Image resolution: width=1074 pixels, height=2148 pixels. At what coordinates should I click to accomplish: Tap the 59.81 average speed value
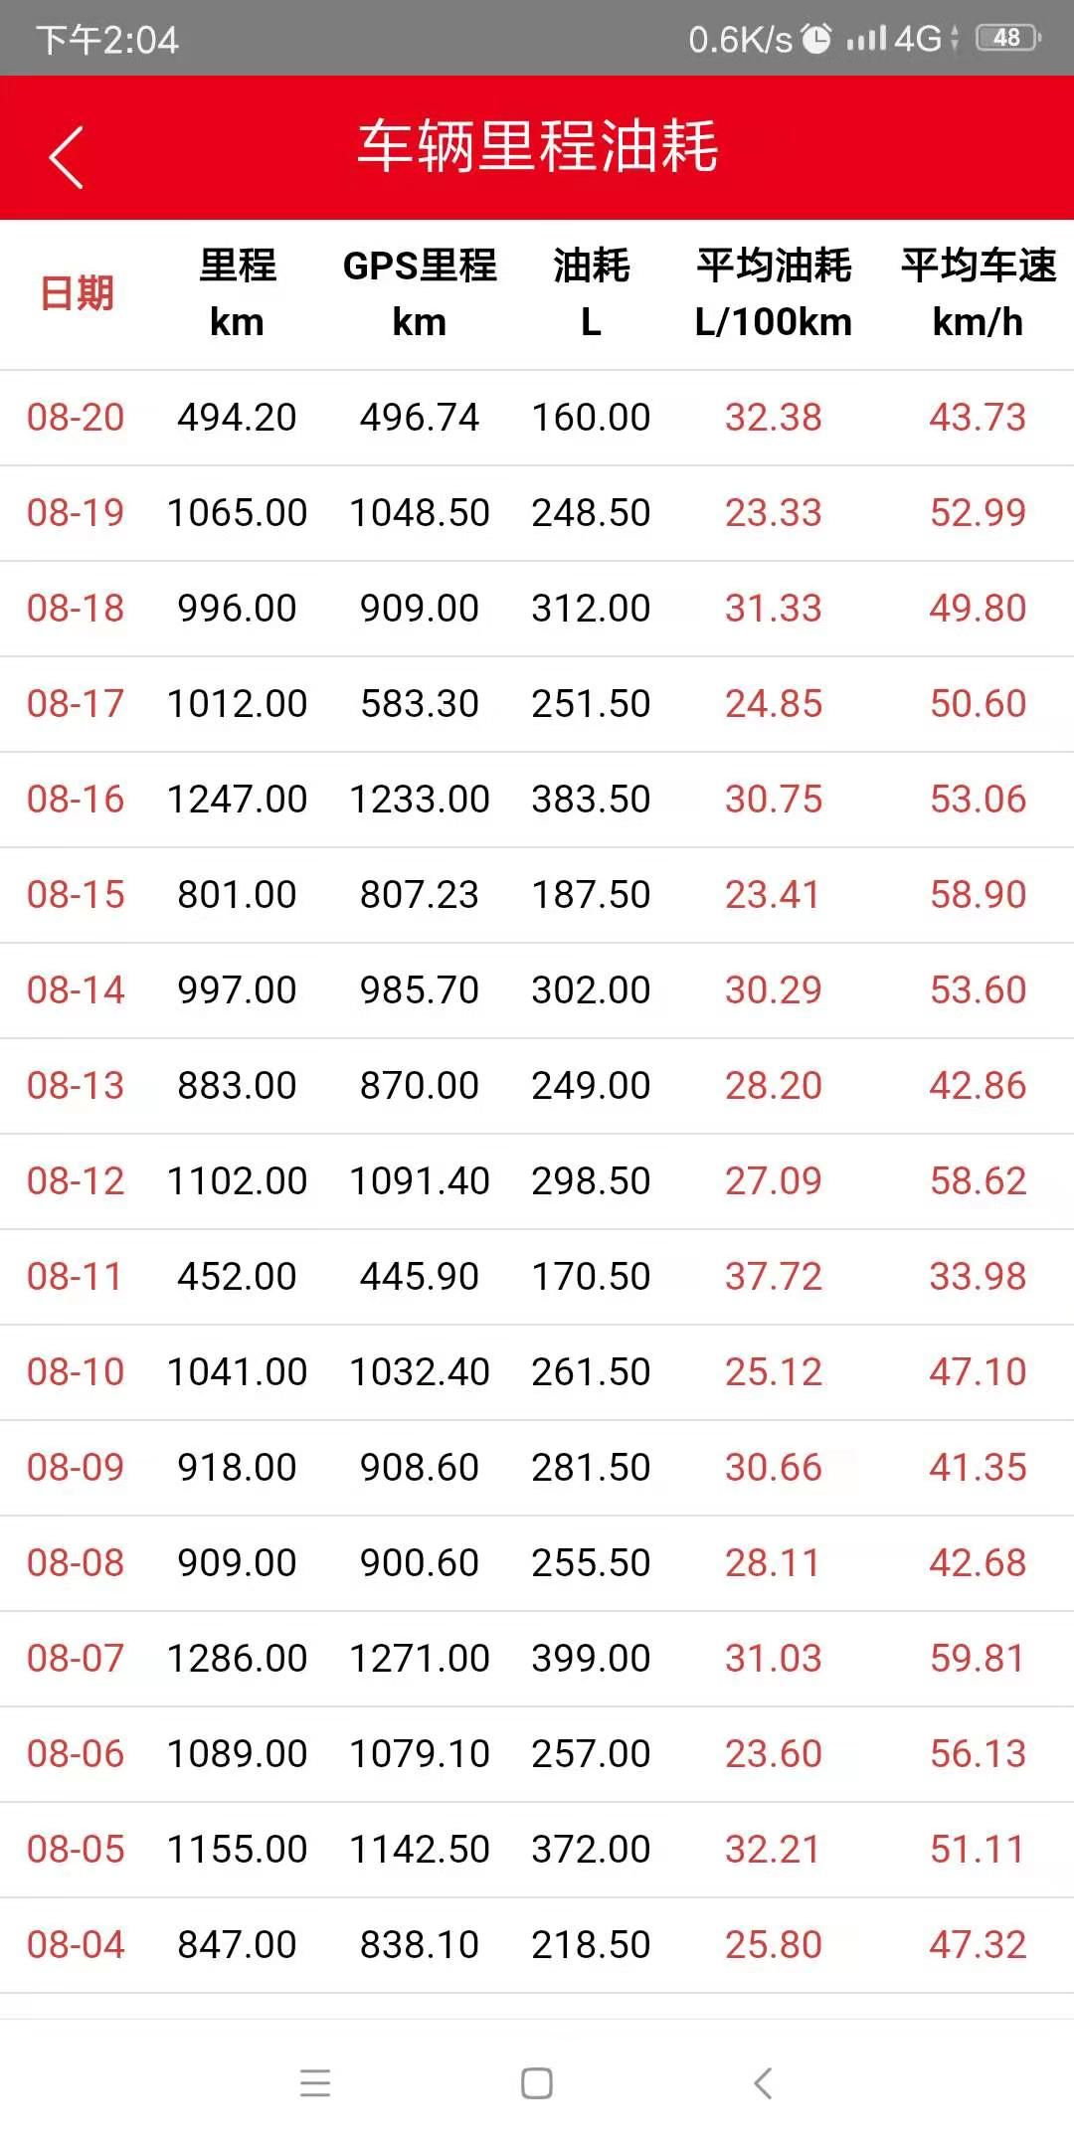pos(979,1659)
